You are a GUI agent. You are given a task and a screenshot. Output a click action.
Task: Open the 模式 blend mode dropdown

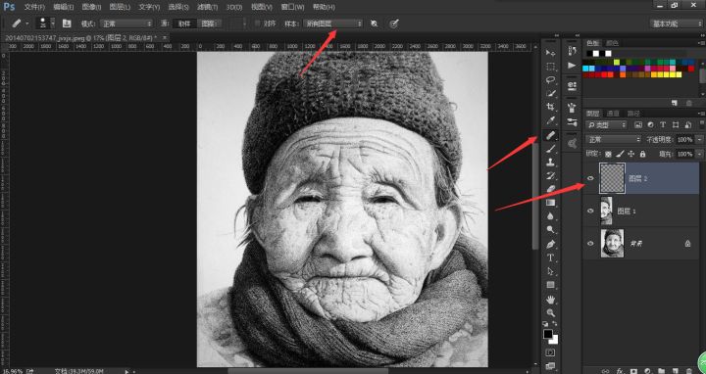[126, 23]
